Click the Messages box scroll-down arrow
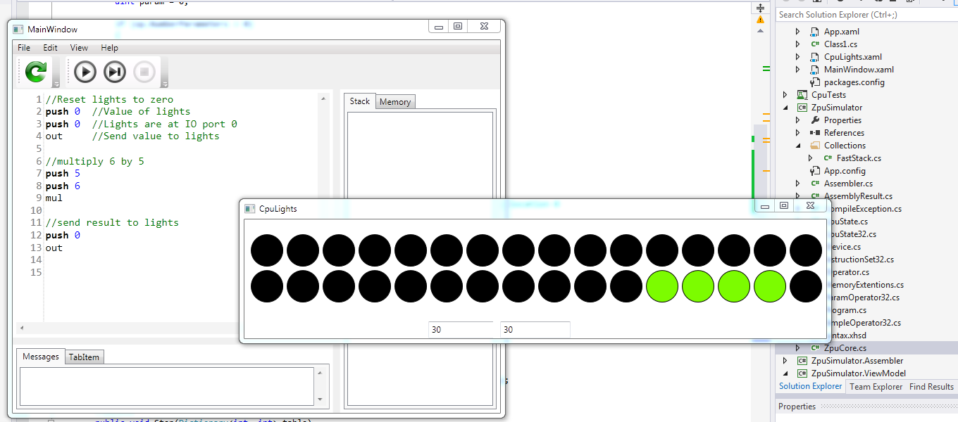The image size is (958, 422). 320,399
